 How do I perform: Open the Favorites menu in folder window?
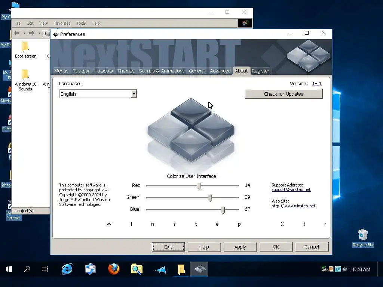coord(62,23)
